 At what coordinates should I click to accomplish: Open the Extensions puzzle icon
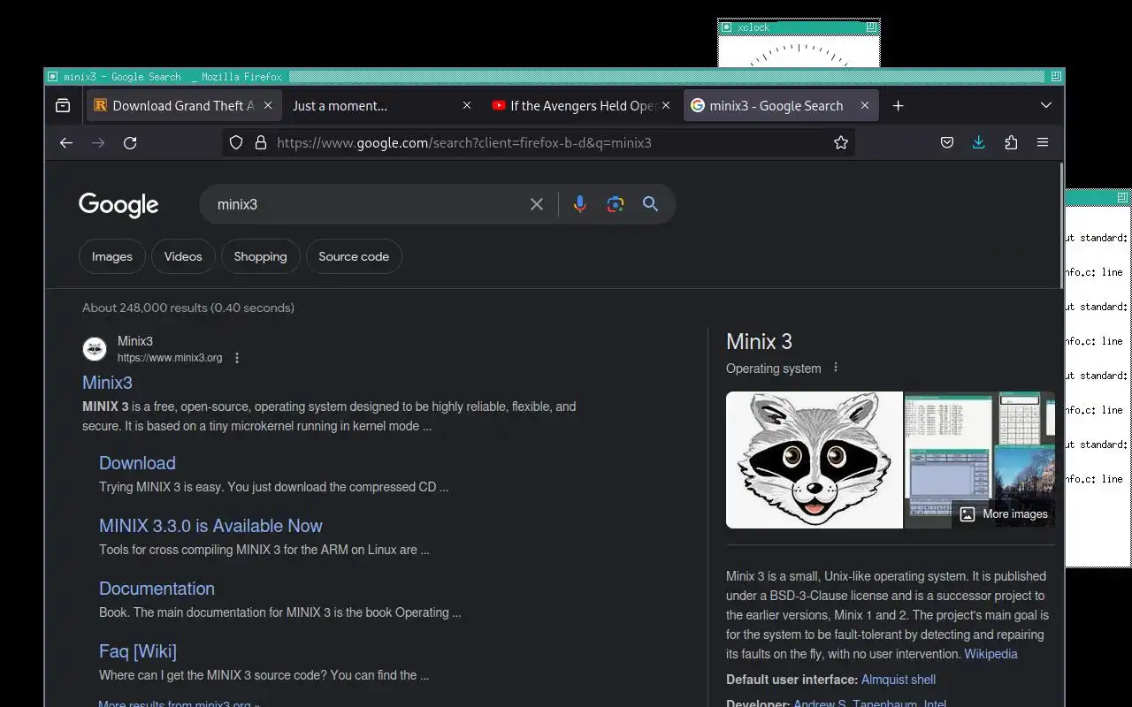1011,142
